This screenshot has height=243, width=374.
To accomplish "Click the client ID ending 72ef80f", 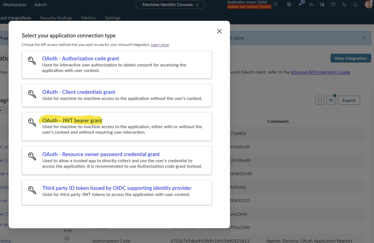I will click(238, 133).
